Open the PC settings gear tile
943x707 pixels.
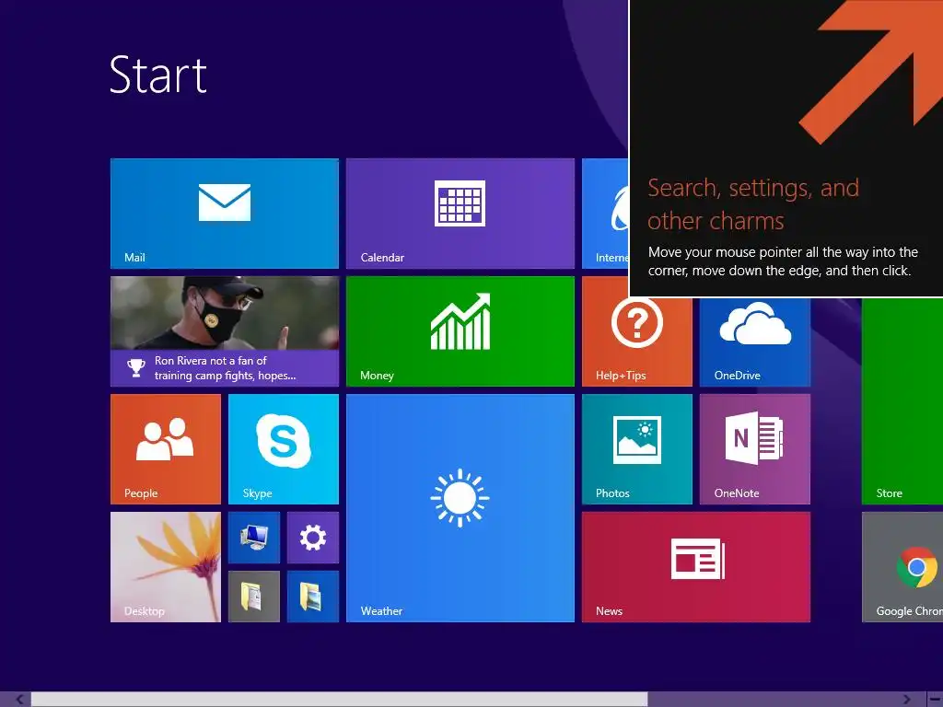[x=313, y=538]
